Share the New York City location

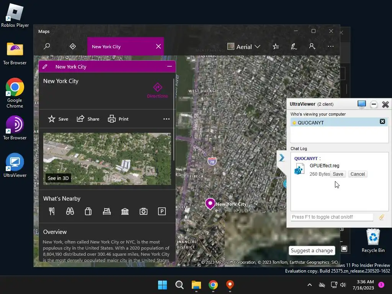click(x=88, y=119)
